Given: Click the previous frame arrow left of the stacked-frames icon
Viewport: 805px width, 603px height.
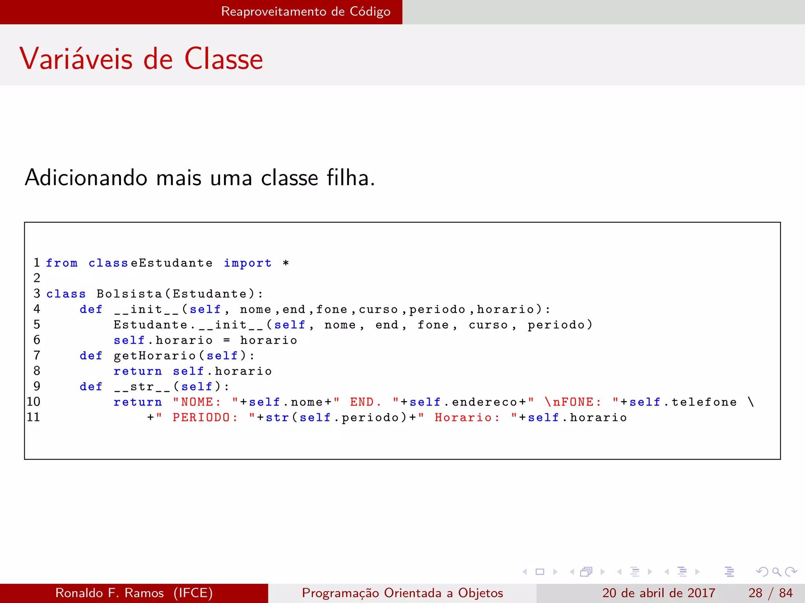Looking at the screenshot, I should 572,572.
